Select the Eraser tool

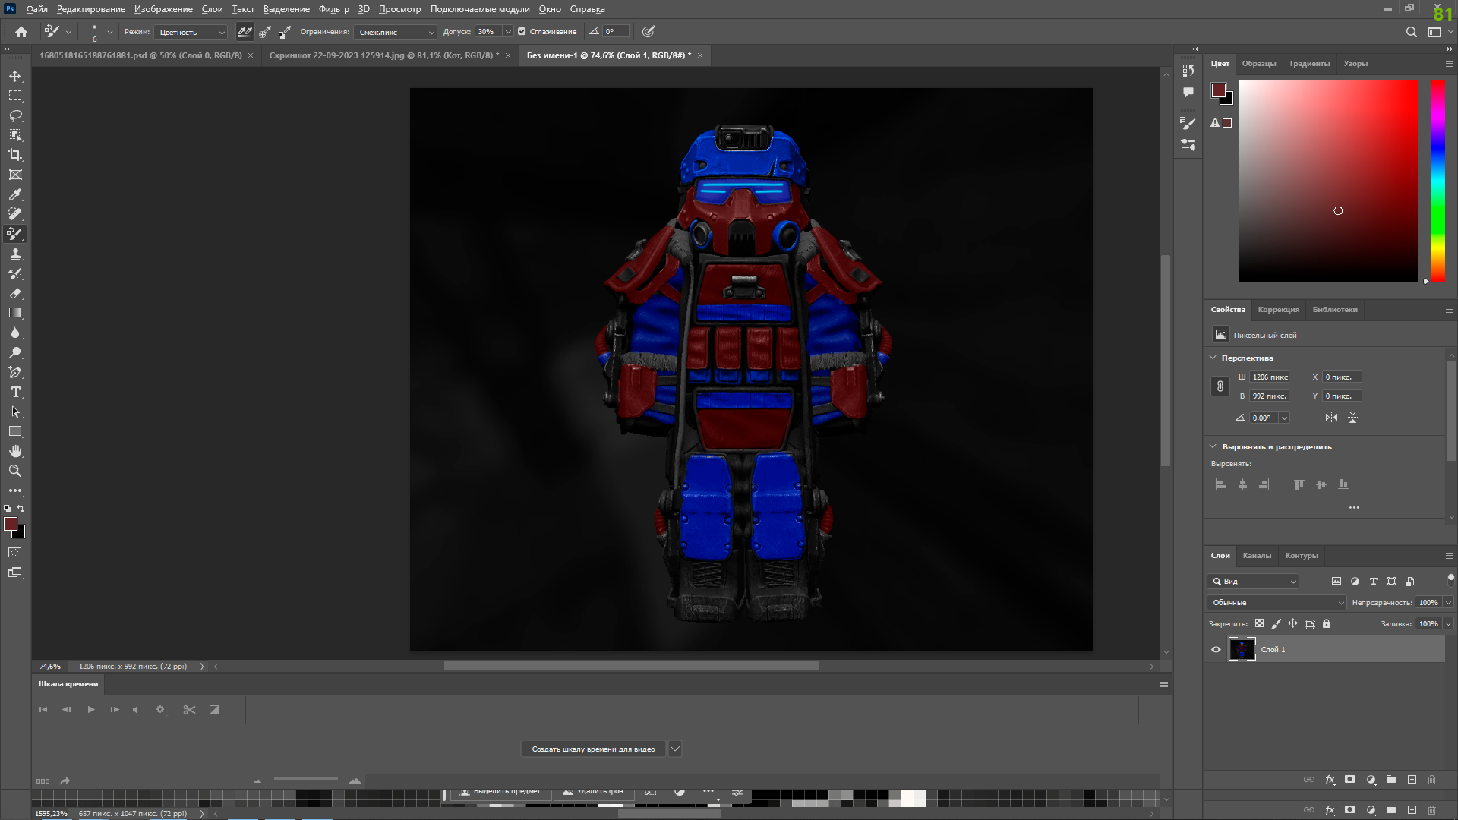coord(15,294)
